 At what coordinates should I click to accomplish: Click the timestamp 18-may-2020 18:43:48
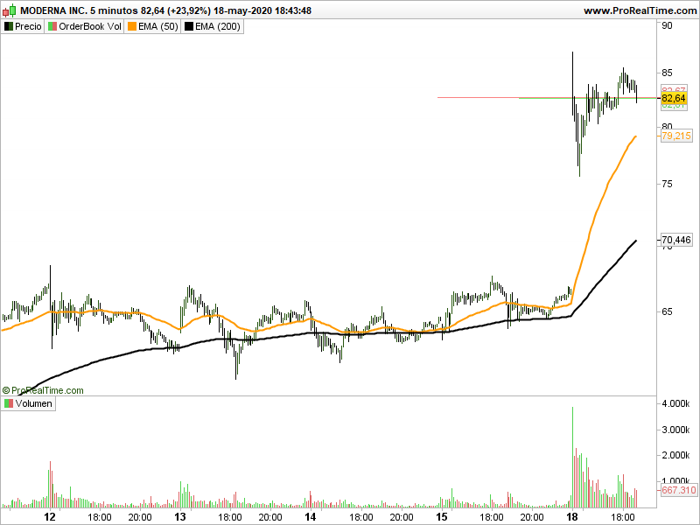262,10
